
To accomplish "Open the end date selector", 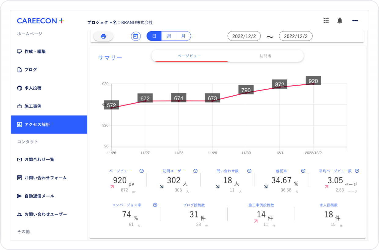I will (x=295, y=36).
